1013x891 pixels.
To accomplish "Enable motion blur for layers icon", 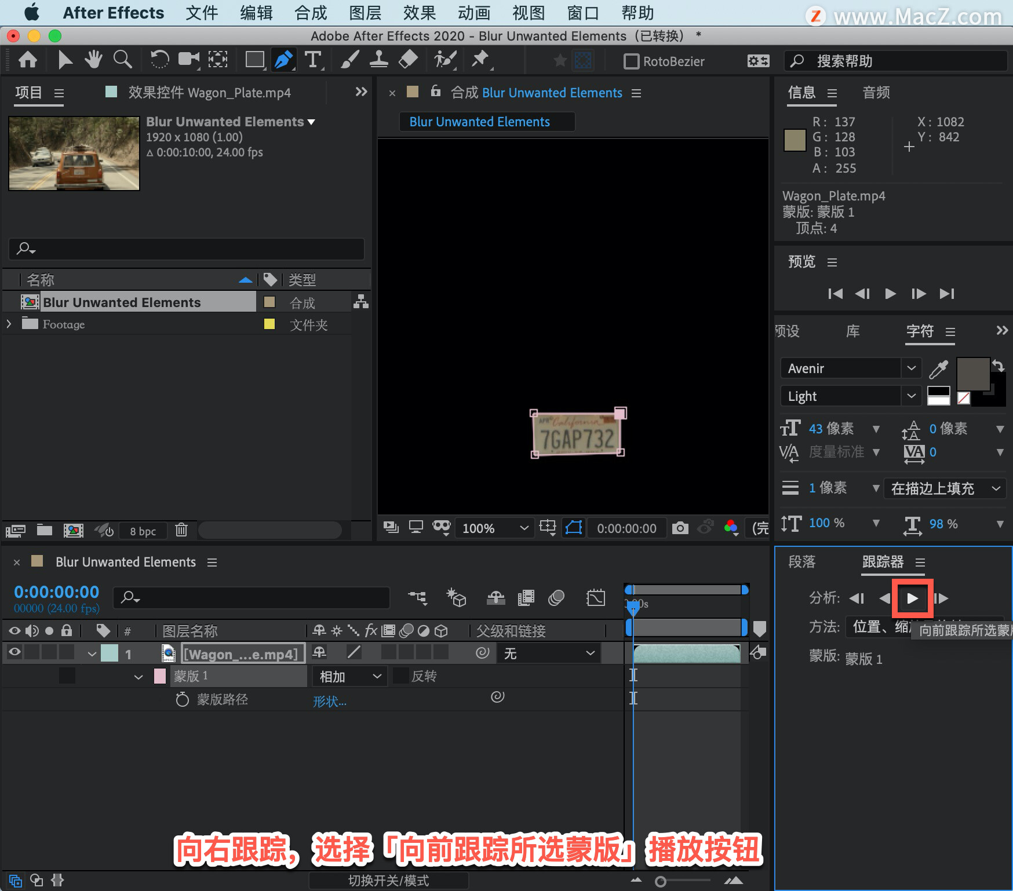I will 556,598.
